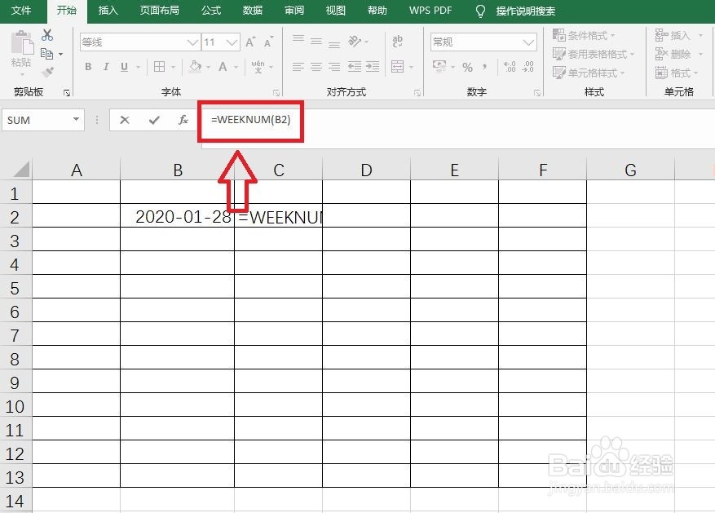715x513 pixels.
Task: Click the fill color paint bucket
Action: (x=195, y=67)
